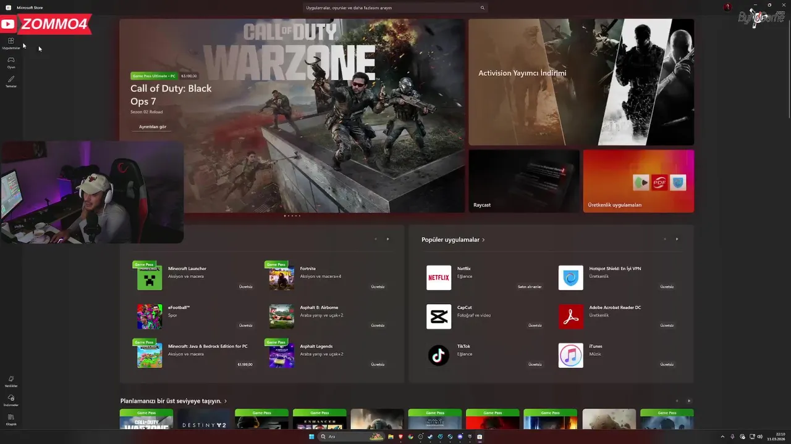Open the Uygulamalar section in the sidebar

coord(11,43)
